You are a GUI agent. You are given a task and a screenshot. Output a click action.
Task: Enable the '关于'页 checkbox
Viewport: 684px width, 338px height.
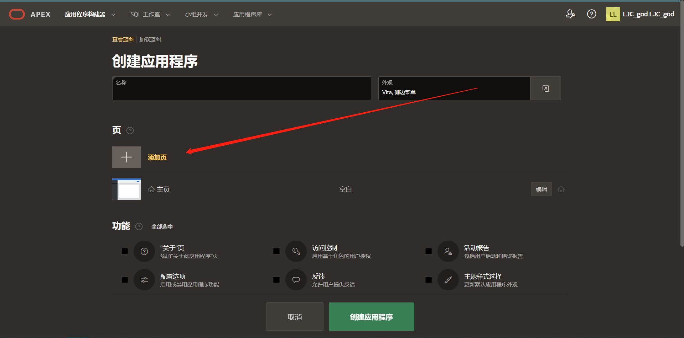point(124,251)
